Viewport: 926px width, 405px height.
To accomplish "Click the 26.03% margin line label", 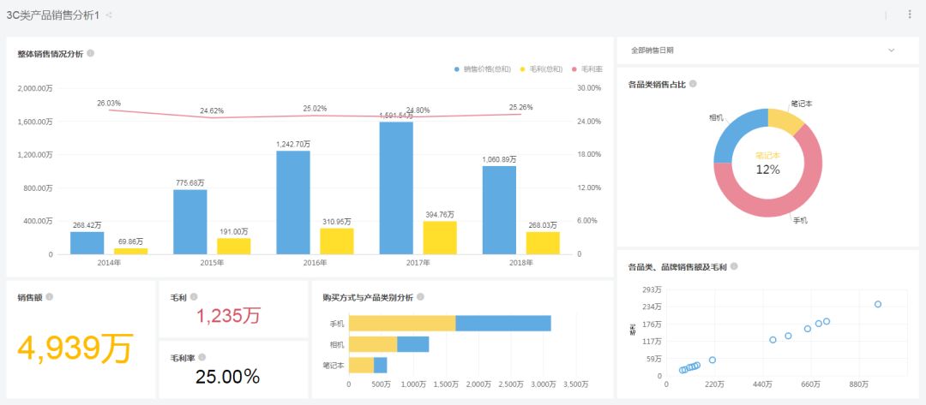I will point(109,103).
